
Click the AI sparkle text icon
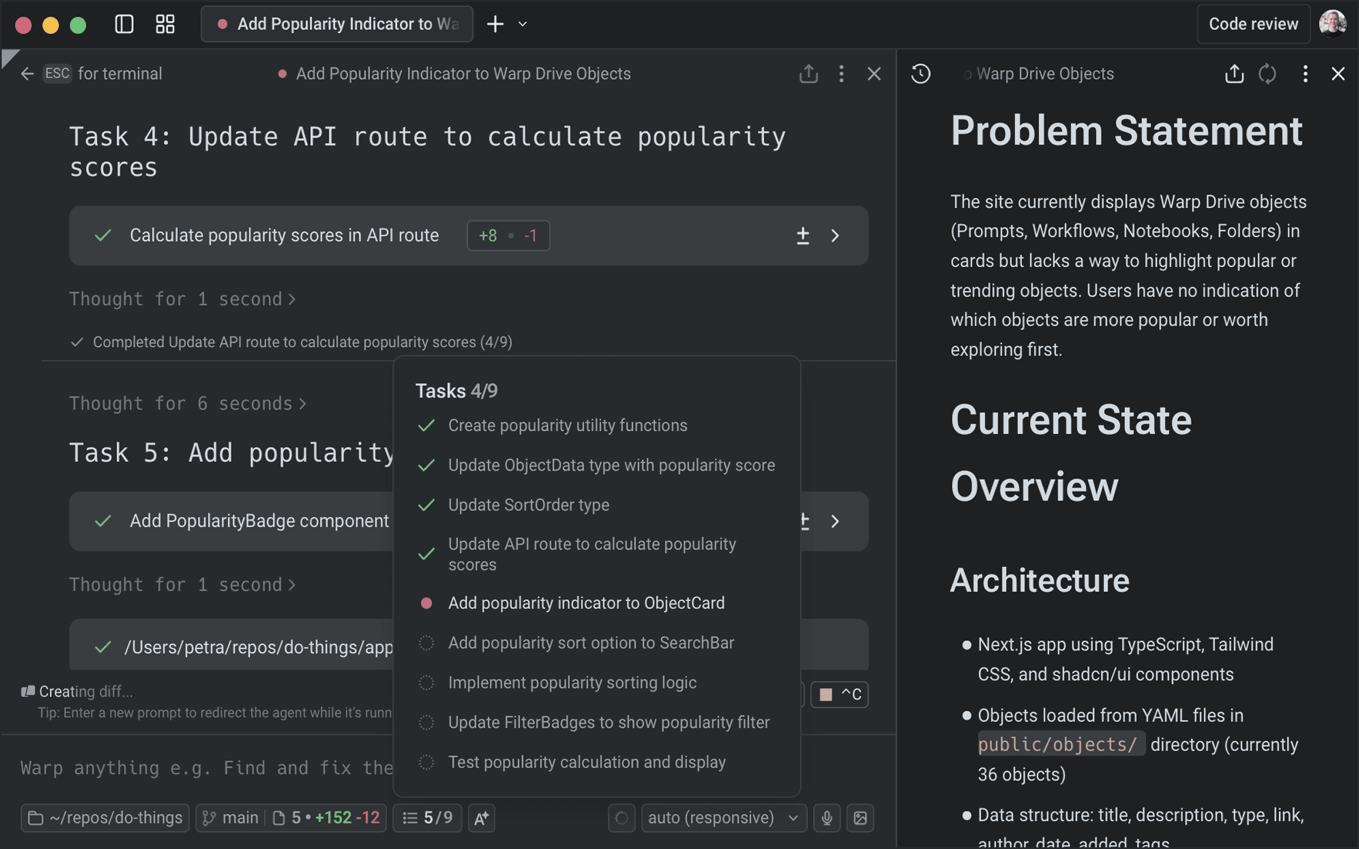481,818
